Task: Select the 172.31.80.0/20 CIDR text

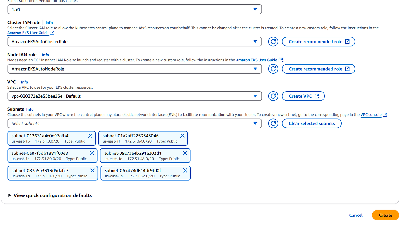Action: pos(48,159)
